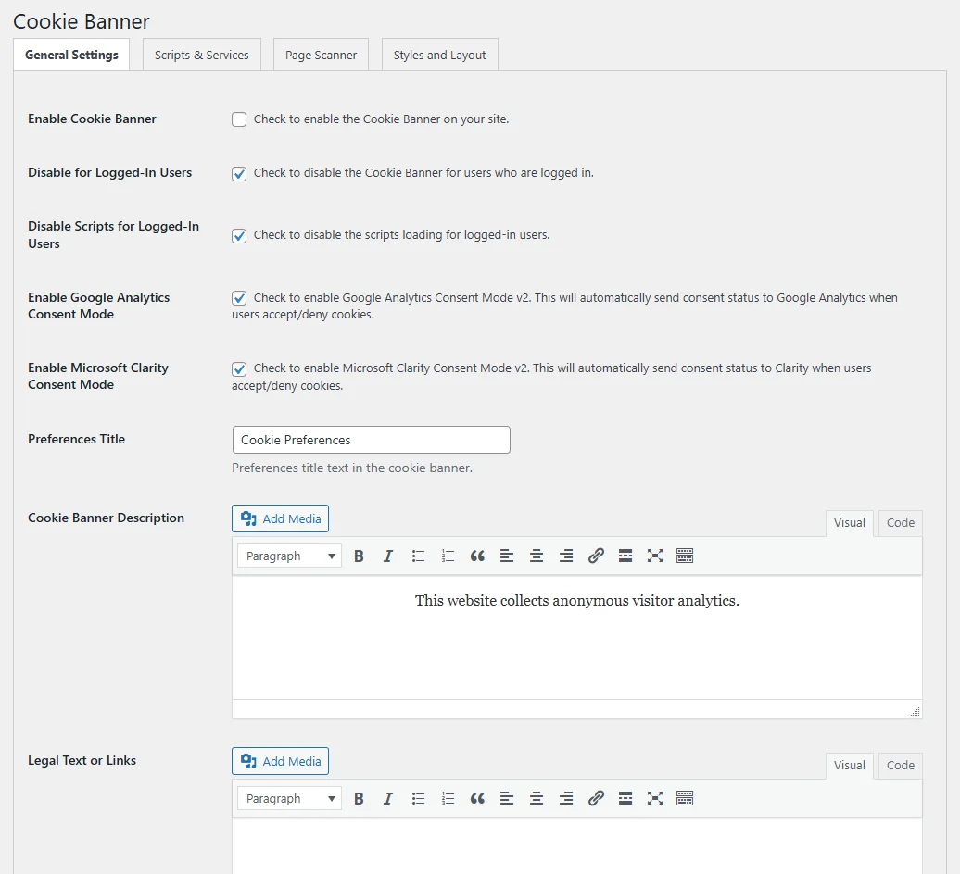Click Add Media button for Cookie Banner Description
960x874 pixels.
pyautogui.click(x=280, y=518)
